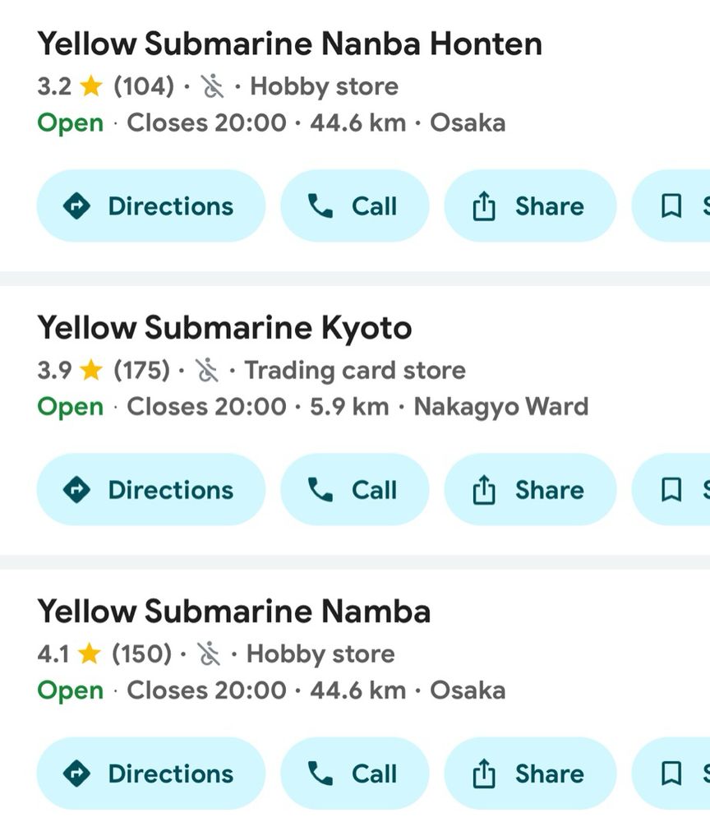Share the Yellow Submarine Namba listing
Image resolution: width=710 pixels, height=822 pixels.
(x=529, y=774)
